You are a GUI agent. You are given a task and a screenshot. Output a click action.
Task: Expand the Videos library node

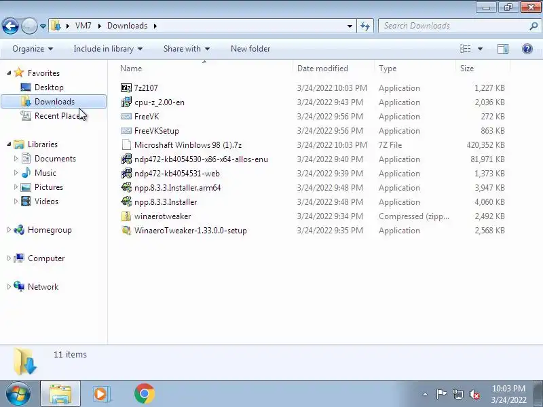16,201
